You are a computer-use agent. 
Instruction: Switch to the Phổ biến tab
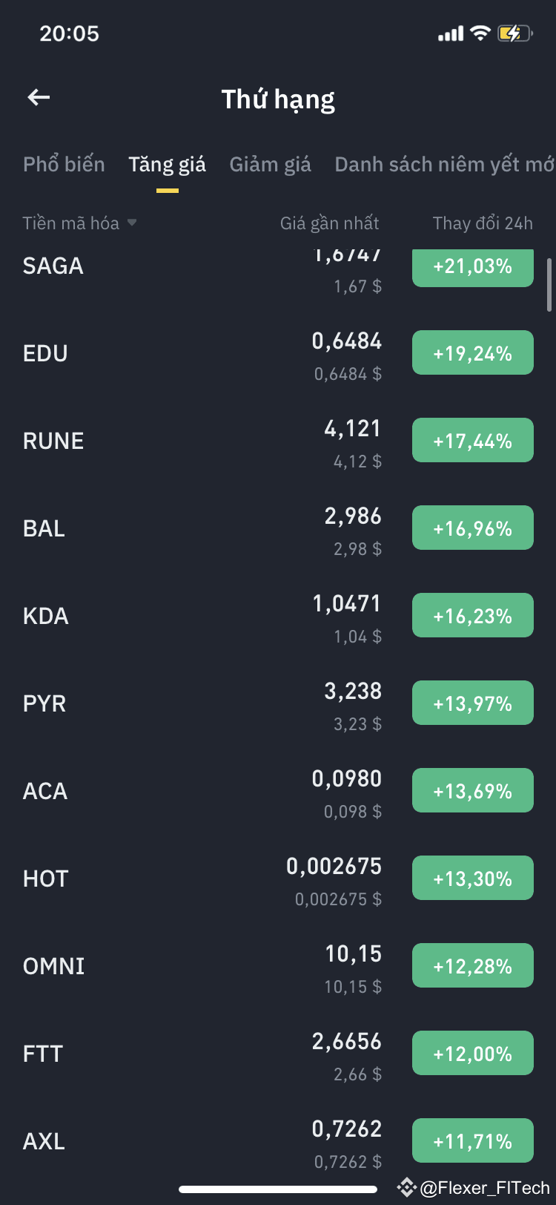(64, 164)
